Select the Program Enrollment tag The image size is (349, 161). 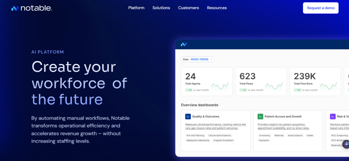[223, 140]
